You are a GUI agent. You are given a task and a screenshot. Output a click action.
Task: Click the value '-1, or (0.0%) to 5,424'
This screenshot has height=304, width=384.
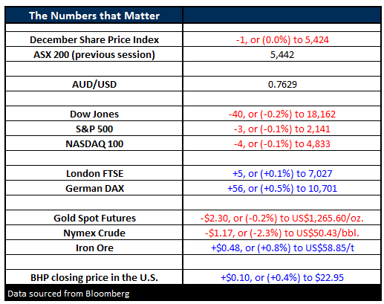point(282,39)
